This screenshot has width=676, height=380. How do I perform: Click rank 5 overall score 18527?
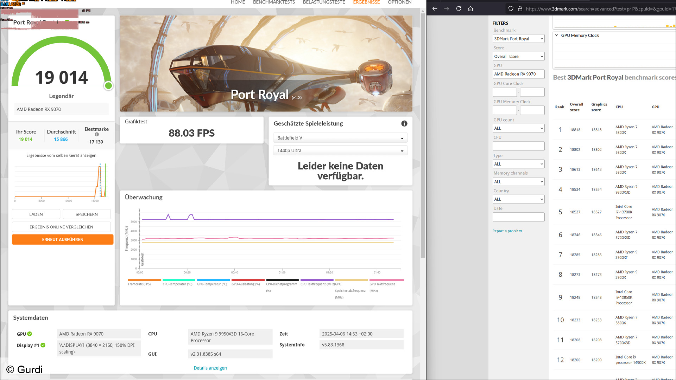pyautogui.click(x=575, y=212)
